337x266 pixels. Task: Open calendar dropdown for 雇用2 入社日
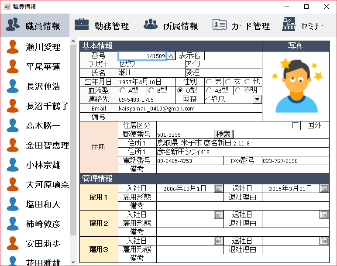(219, 214)
